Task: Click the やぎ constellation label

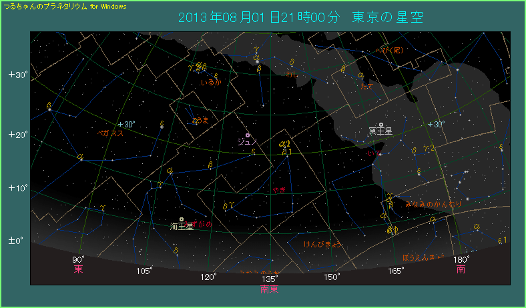Action: 279,190
